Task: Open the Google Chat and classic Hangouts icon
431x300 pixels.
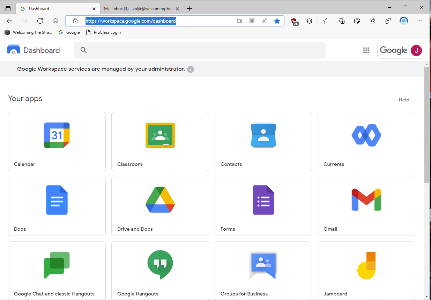Action: (57, 265)
